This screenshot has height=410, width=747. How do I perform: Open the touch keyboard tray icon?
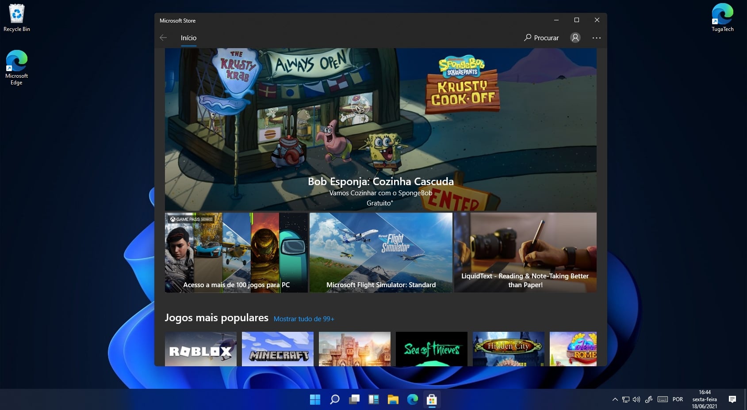pos(663,399)
